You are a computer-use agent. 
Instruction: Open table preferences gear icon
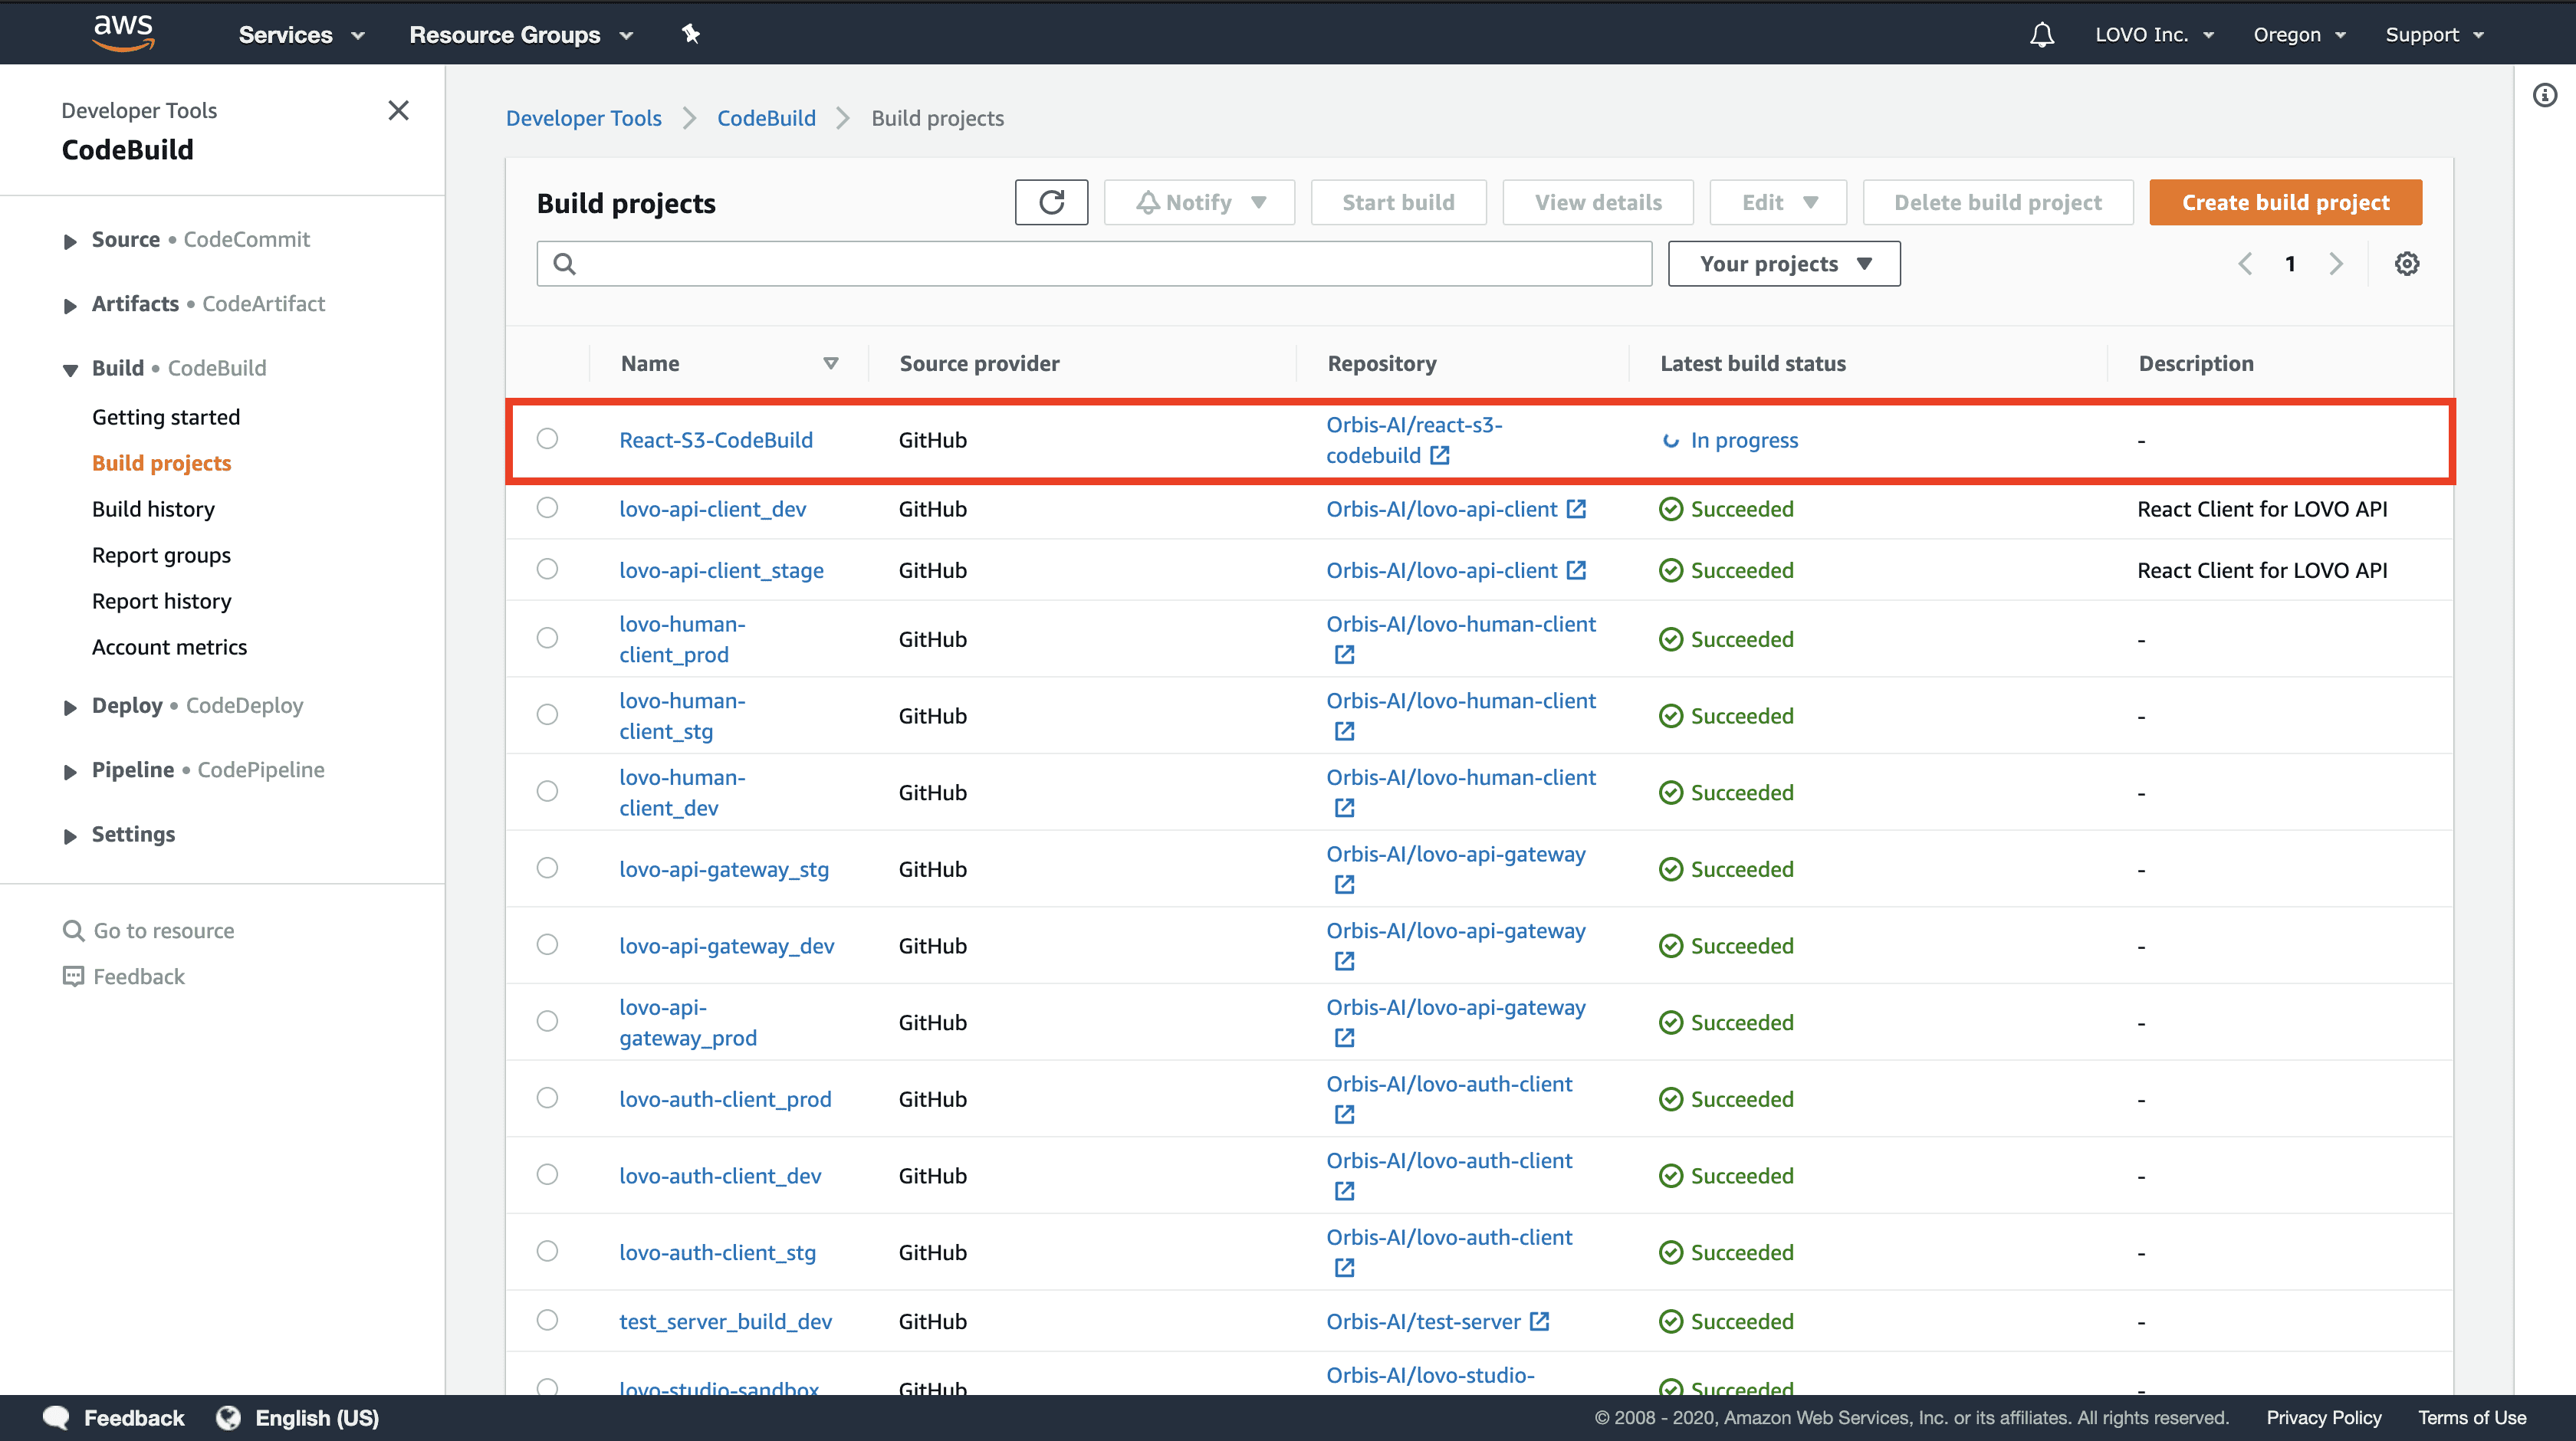(2407, 263)
